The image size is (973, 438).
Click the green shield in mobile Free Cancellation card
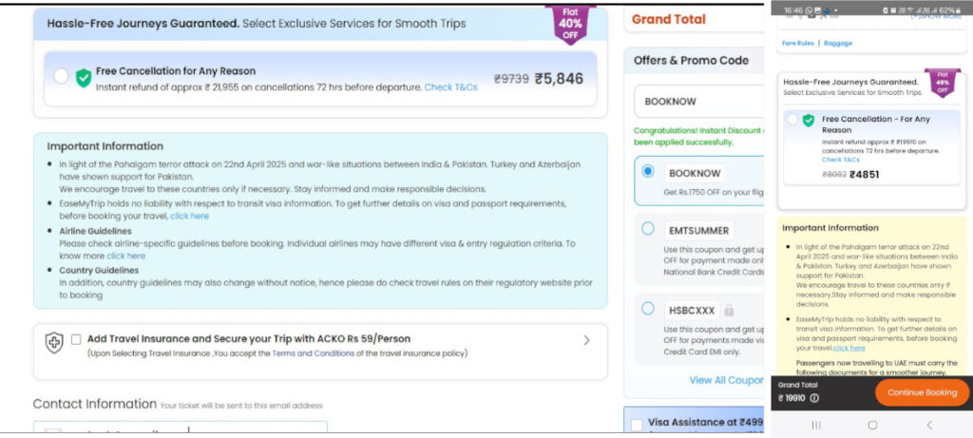[809, 121]
